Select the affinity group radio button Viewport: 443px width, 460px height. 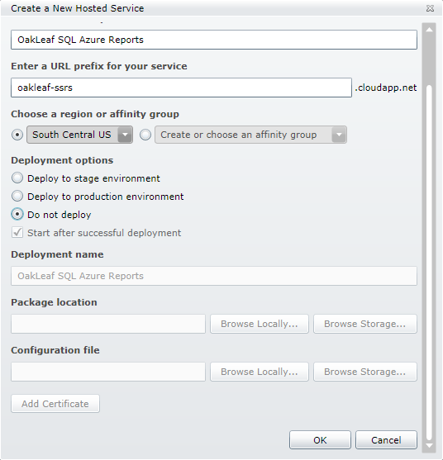[145, 135]
